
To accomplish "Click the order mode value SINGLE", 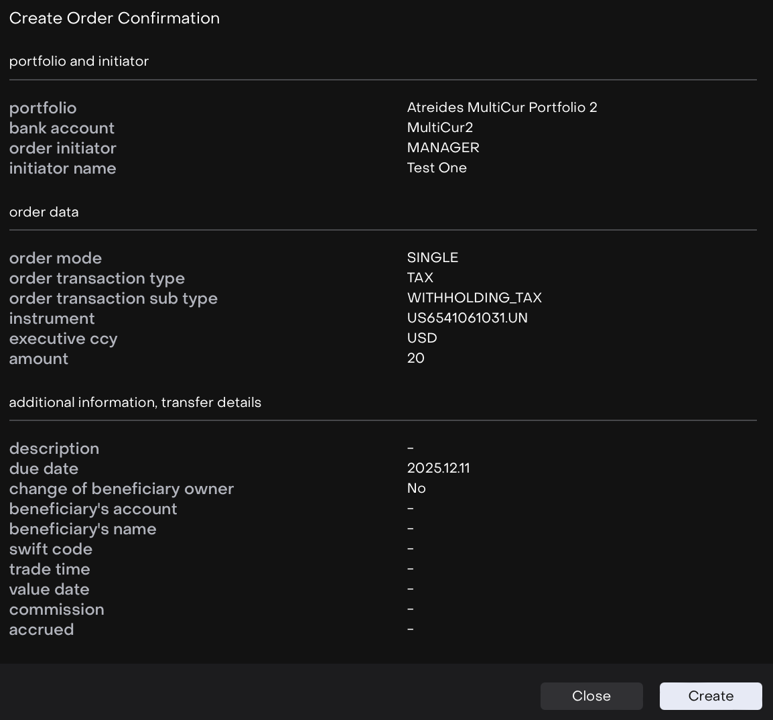I will pos(432,257).
